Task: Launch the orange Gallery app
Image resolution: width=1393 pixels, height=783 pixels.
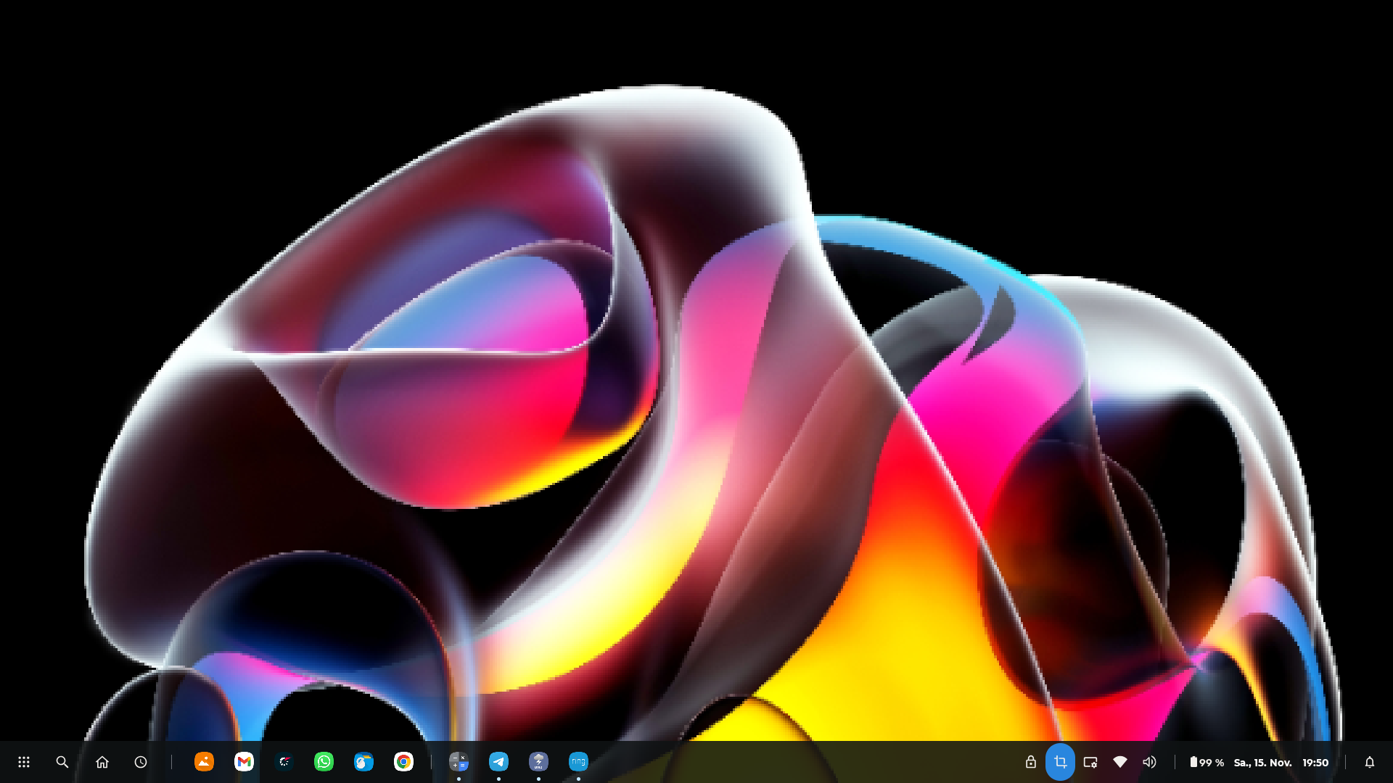Action: (x=204, y=761)
